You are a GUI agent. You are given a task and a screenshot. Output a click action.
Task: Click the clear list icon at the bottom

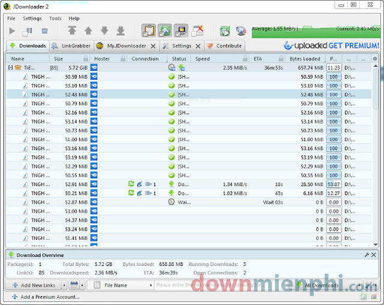tap(74, 285)
